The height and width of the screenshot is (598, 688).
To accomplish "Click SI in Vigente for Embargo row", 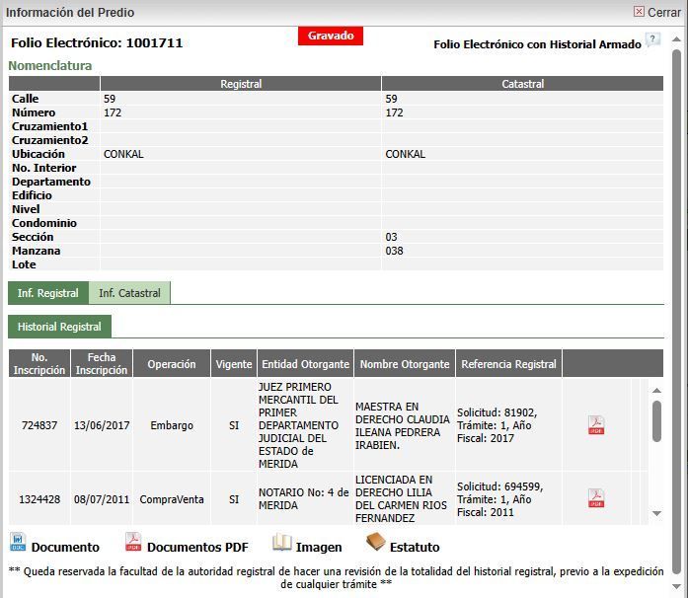I will tap(234, 425).
